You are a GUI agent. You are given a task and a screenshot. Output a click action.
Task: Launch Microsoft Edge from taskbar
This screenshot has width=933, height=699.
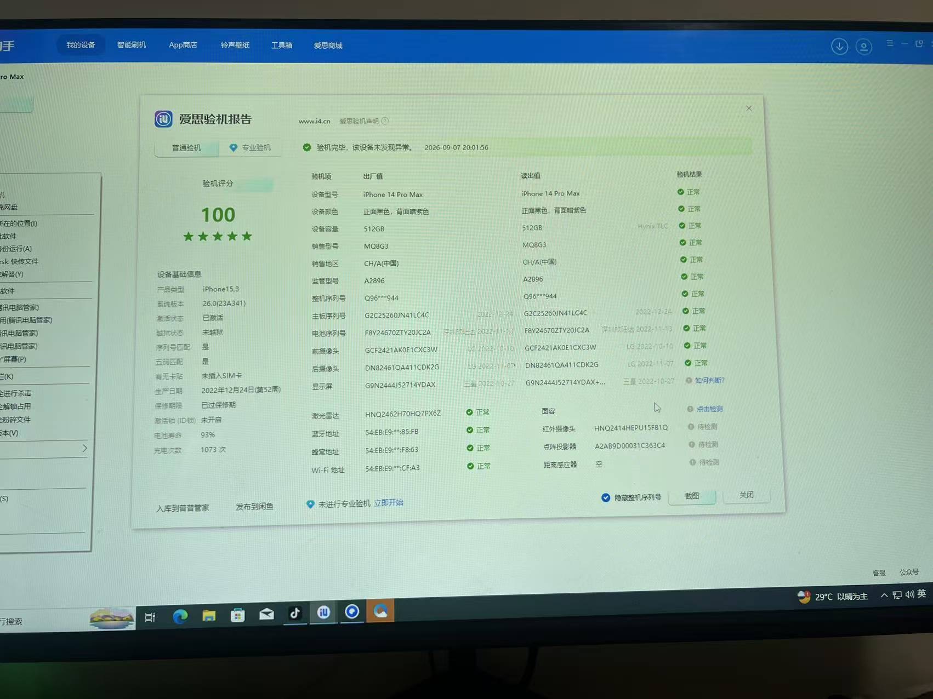(x=180, y=616)
